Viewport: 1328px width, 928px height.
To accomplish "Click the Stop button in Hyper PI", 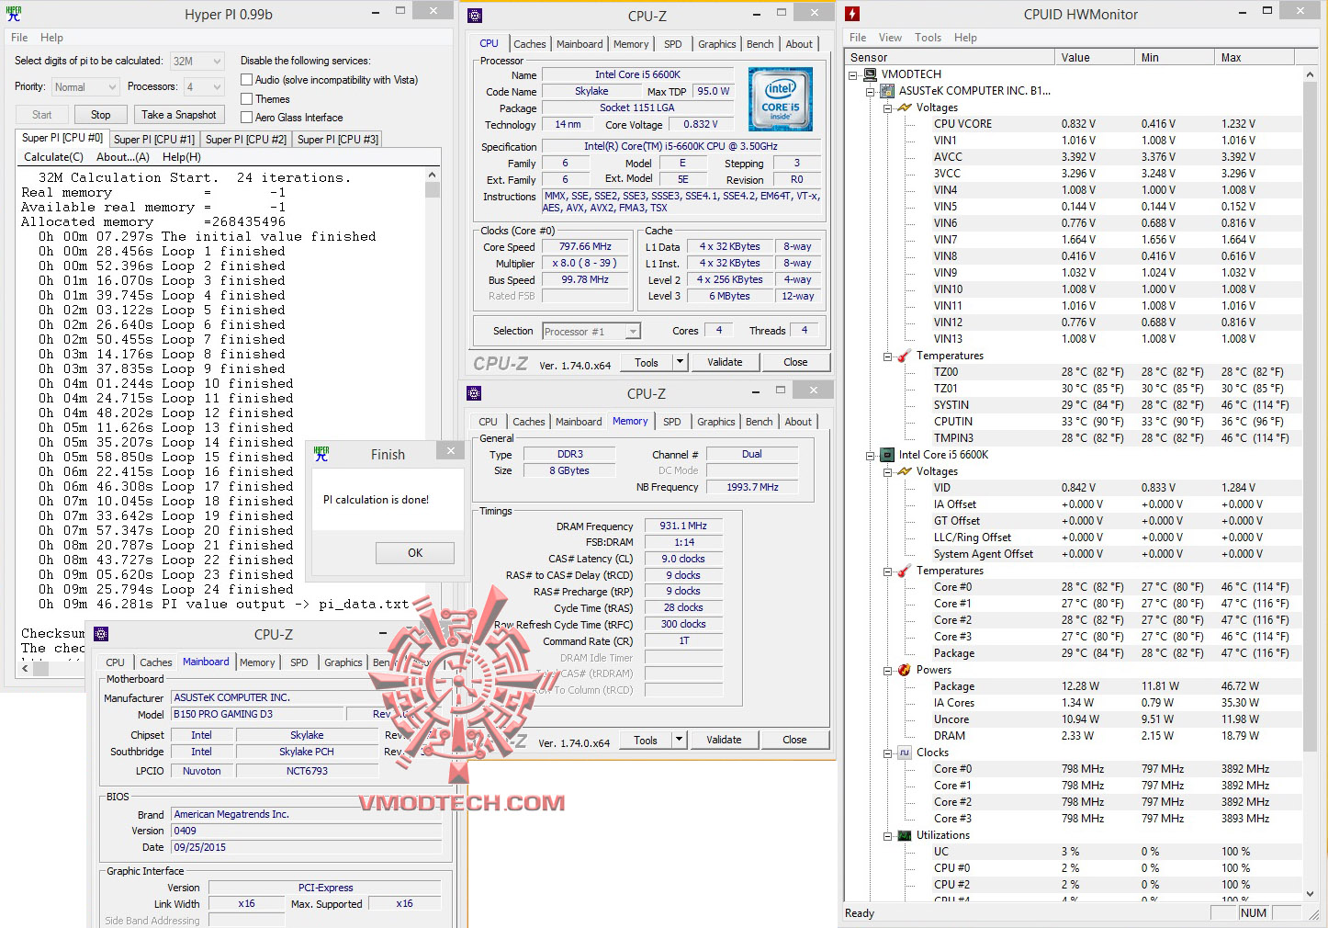I will pos(101,115).
